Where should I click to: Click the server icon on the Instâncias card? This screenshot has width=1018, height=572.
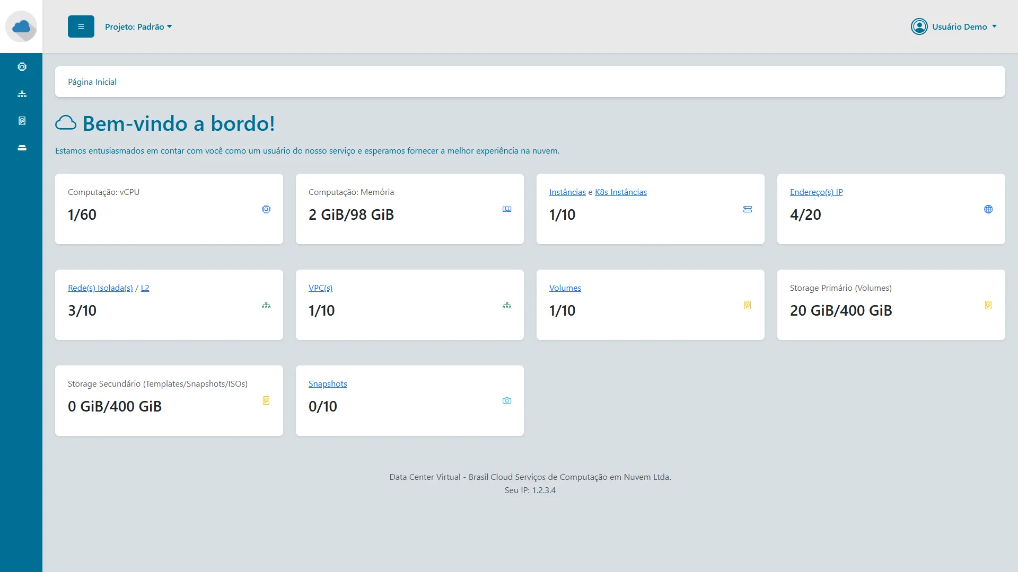747,209
